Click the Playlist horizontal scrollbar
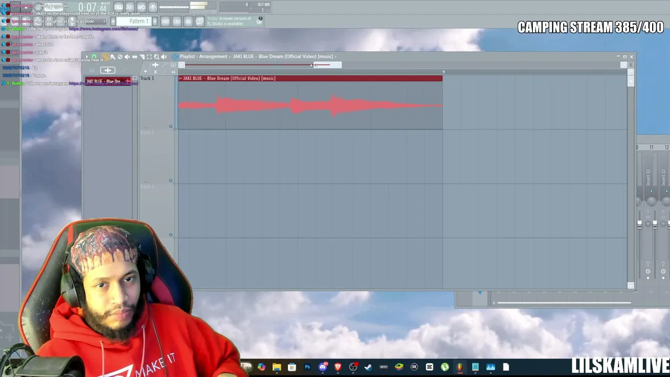 (327, 65)
